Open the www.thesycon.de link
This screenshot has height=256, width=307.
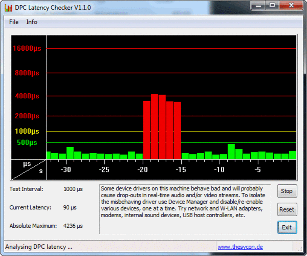240,247
